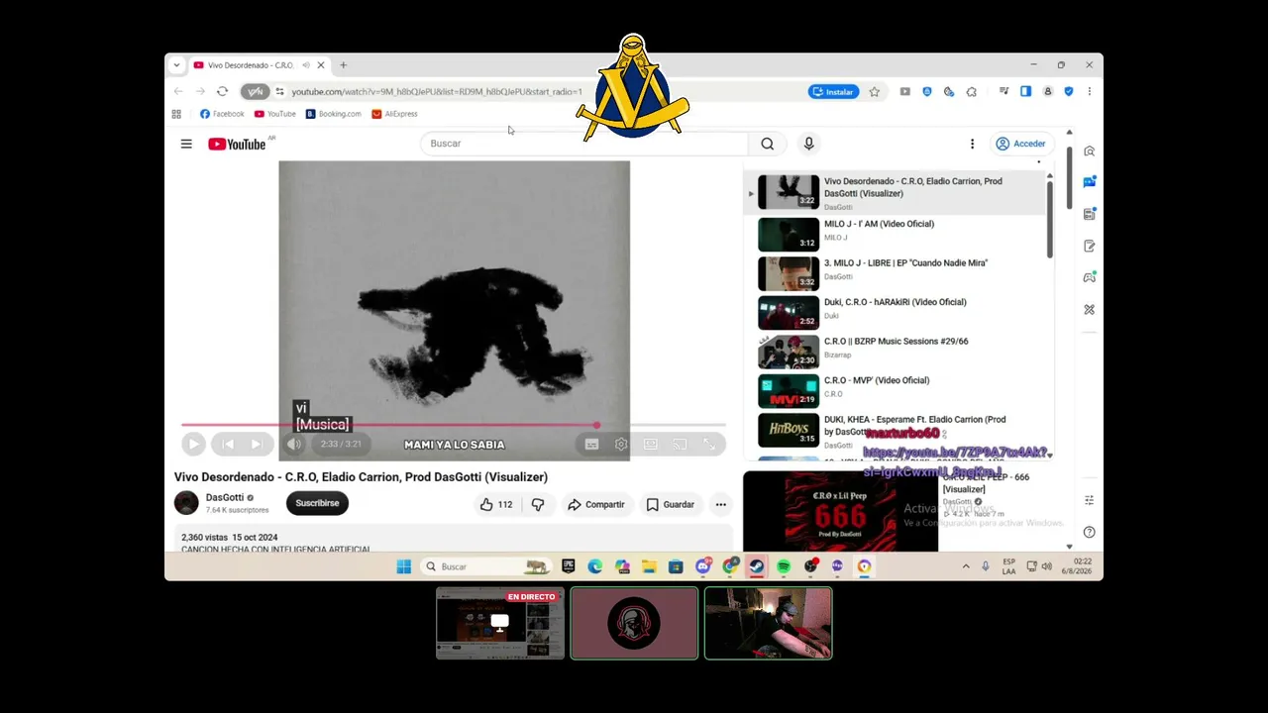Open the browser three-dot menu
Viewport: 1268px width, 713px height.
tap(1089, 91)
